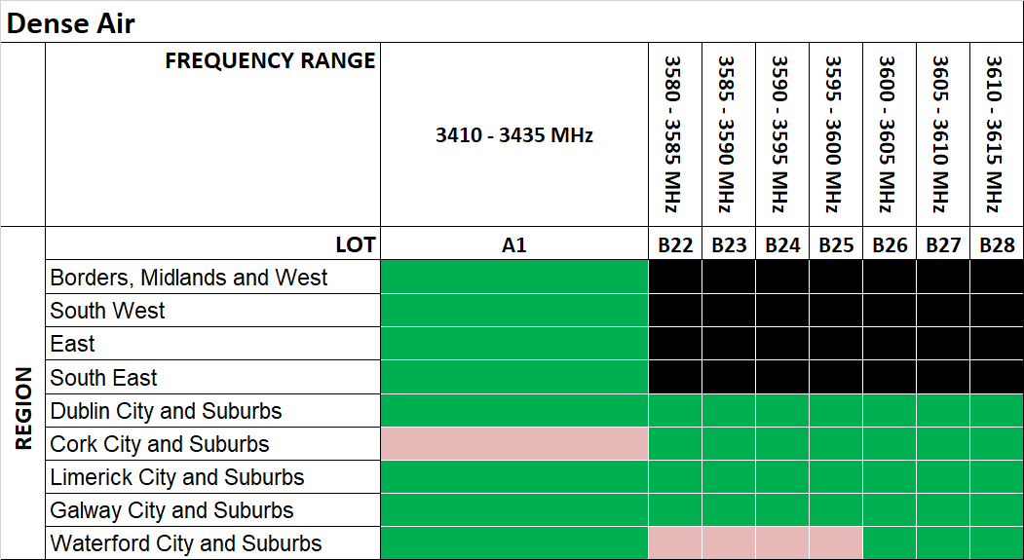This screenshot has height=560, width=1024.
Task: Select the FREQUENCY RANGE header cell
Action: coord(270,60)
